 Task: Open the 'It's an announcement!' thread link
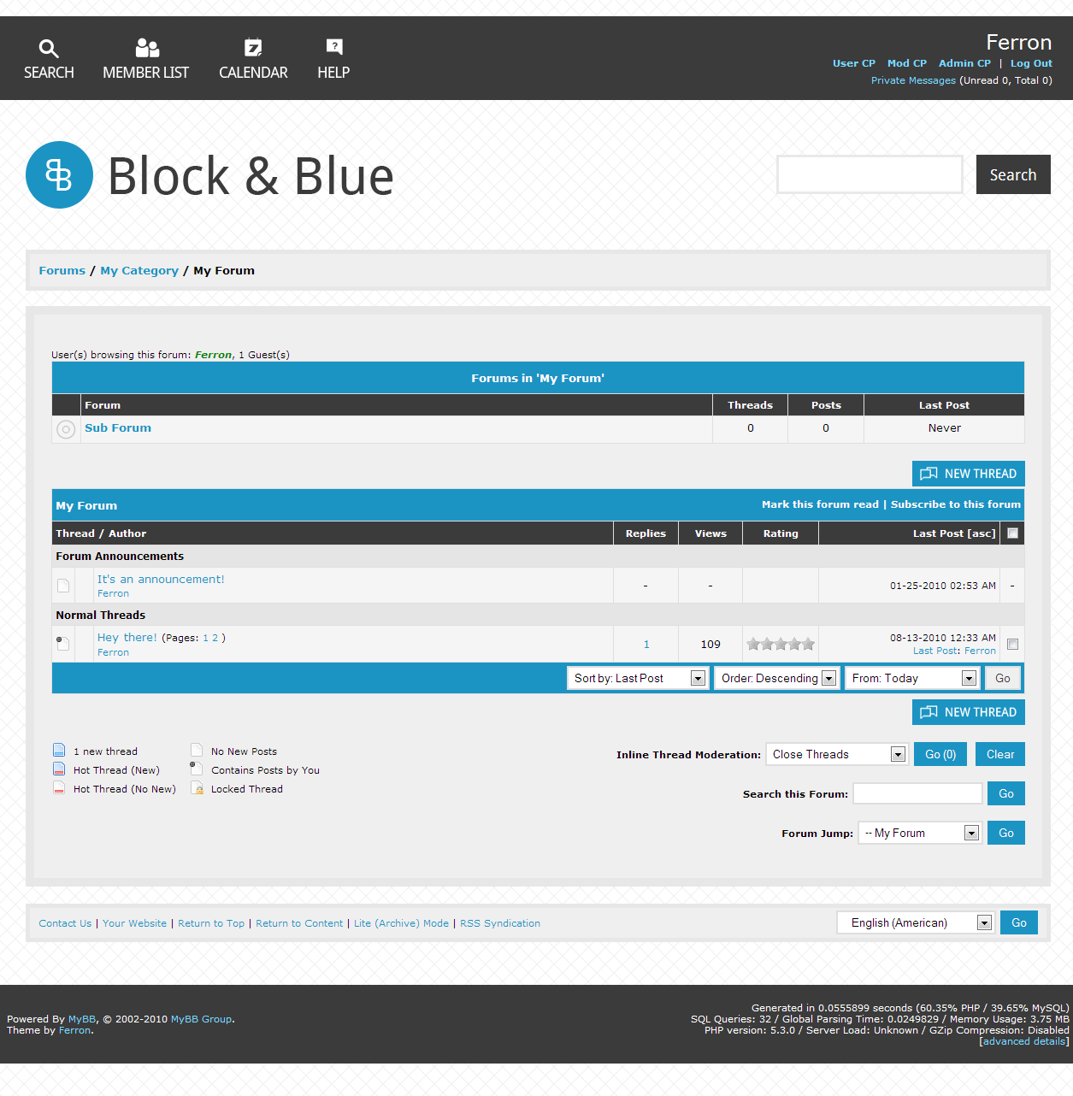pos(161,579)
